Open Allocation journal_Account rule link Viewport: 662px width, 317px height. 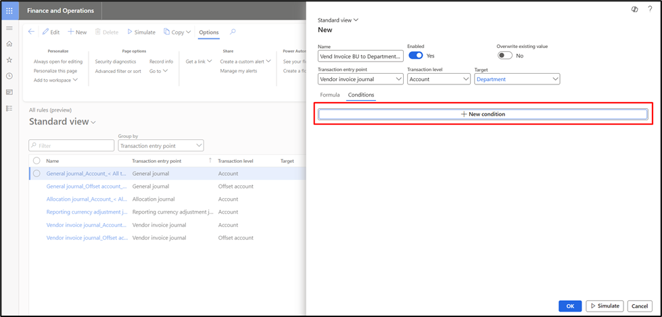(x=87, y=199)
